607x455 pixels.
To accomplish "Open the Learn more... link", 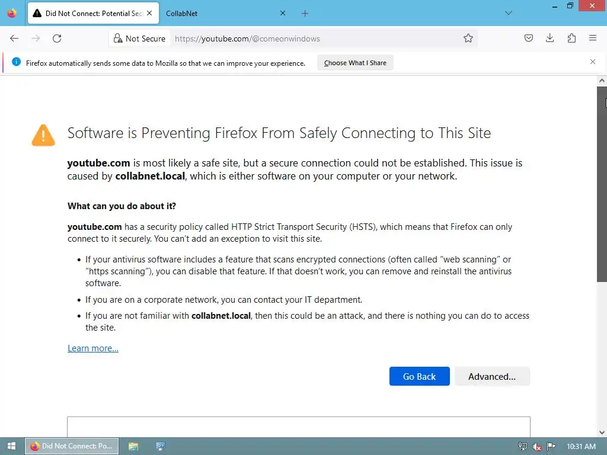I will tap(93, 348).
